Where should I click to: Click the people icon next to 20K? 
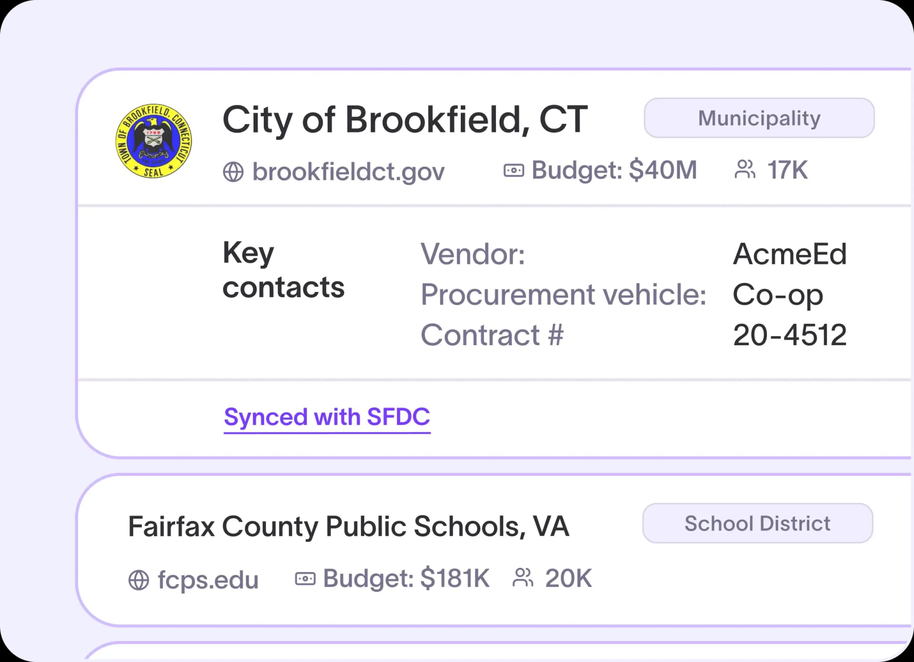(523, 578)
